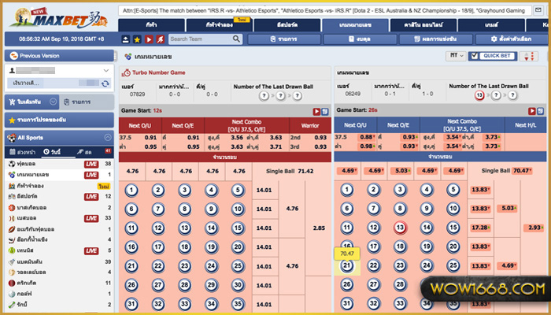Click the red play streaming icon in toolbar

[148, 39]
